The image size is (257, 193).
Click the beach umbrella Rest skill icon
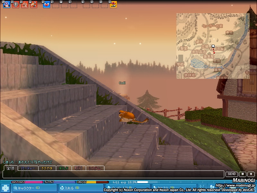click(x=113, y=5)
